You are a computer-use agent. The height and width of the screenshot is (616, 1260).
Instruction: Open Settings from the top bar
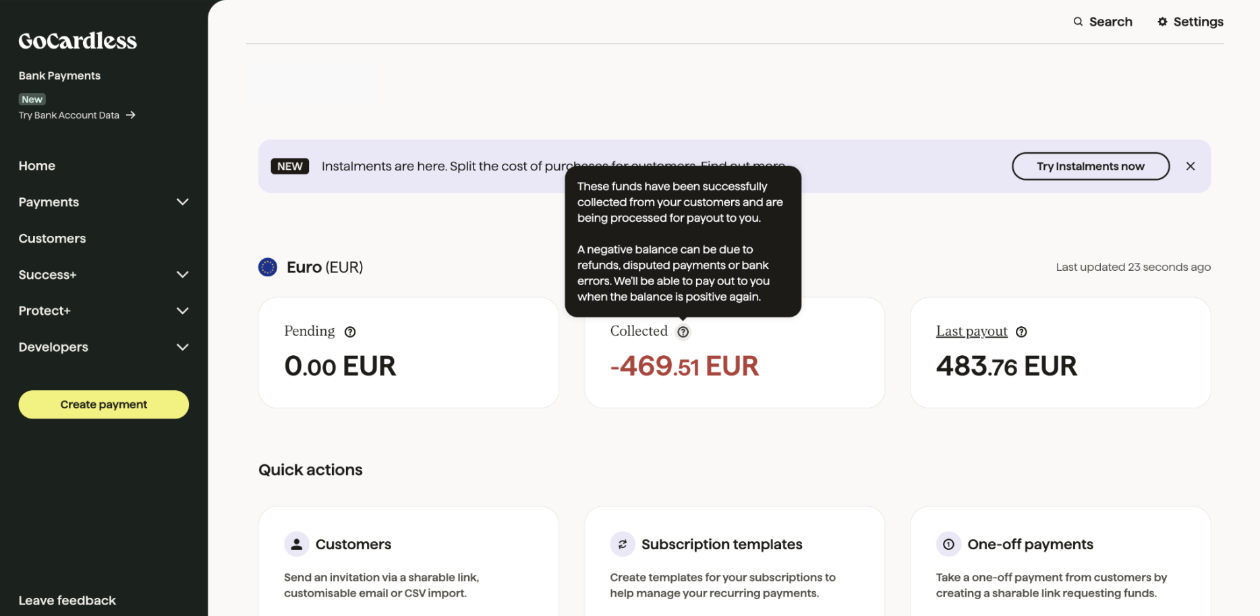(1191, 22)
